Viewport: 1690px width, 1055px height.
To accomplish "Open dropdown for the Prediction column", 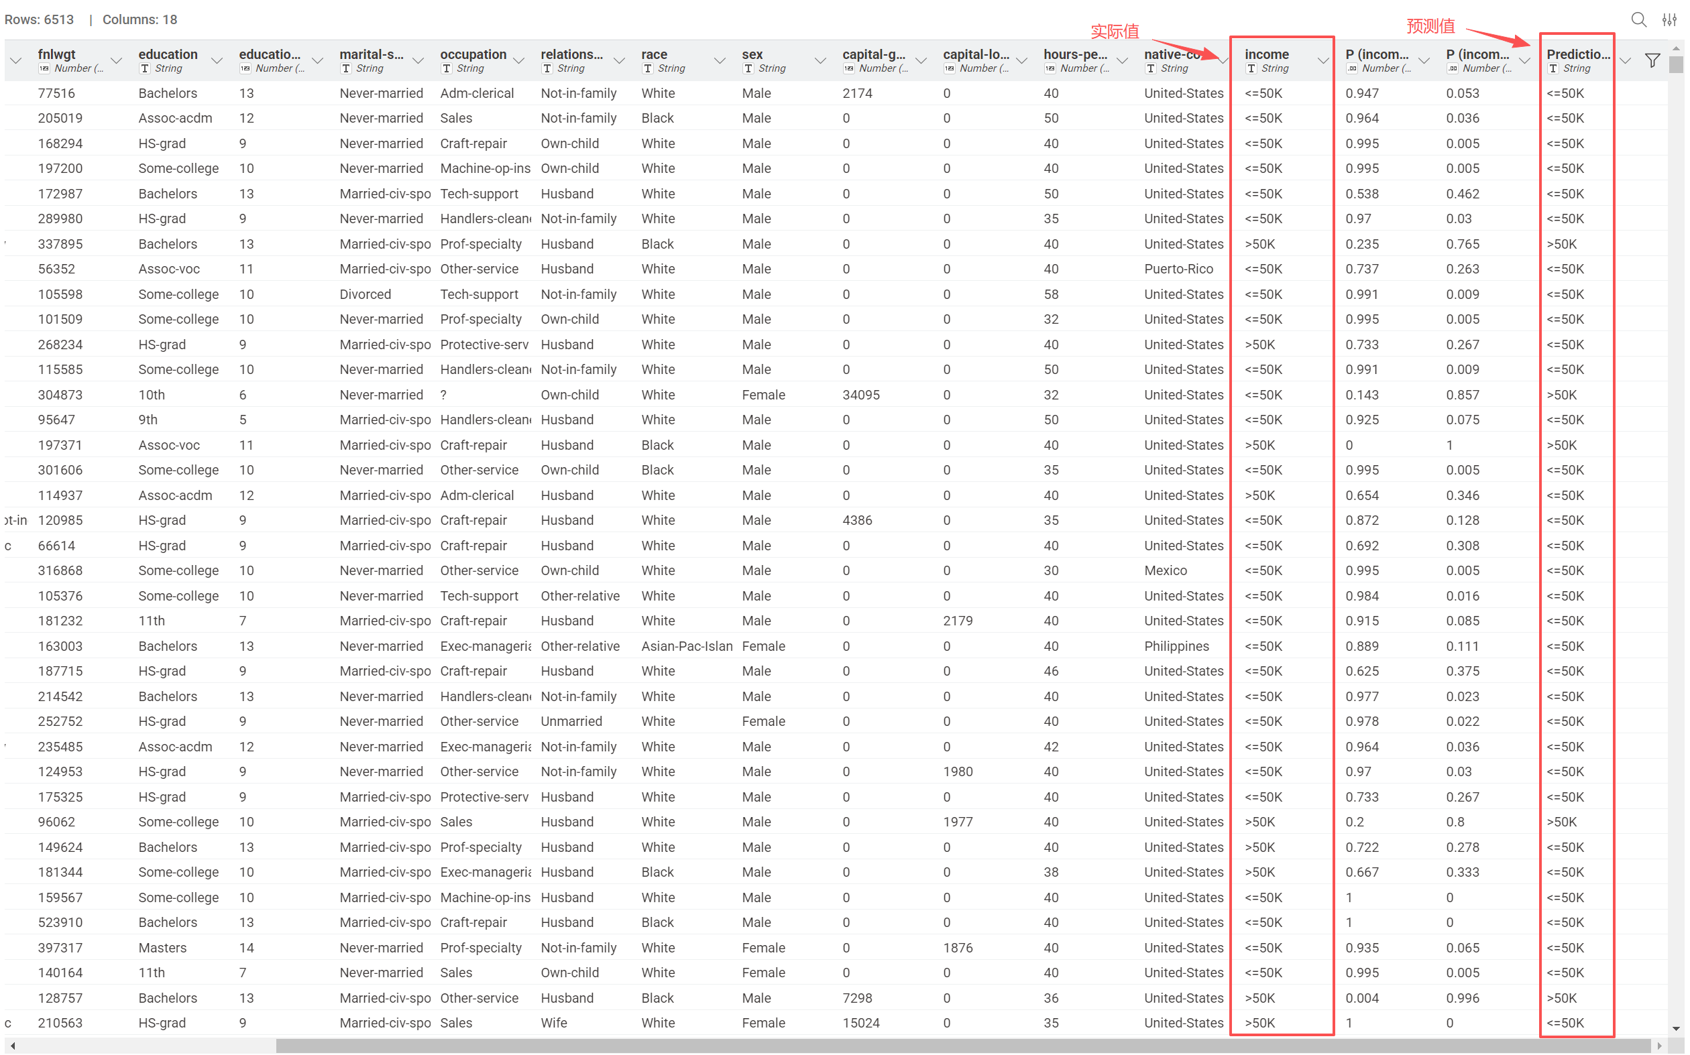I will tap(1625, 61).
